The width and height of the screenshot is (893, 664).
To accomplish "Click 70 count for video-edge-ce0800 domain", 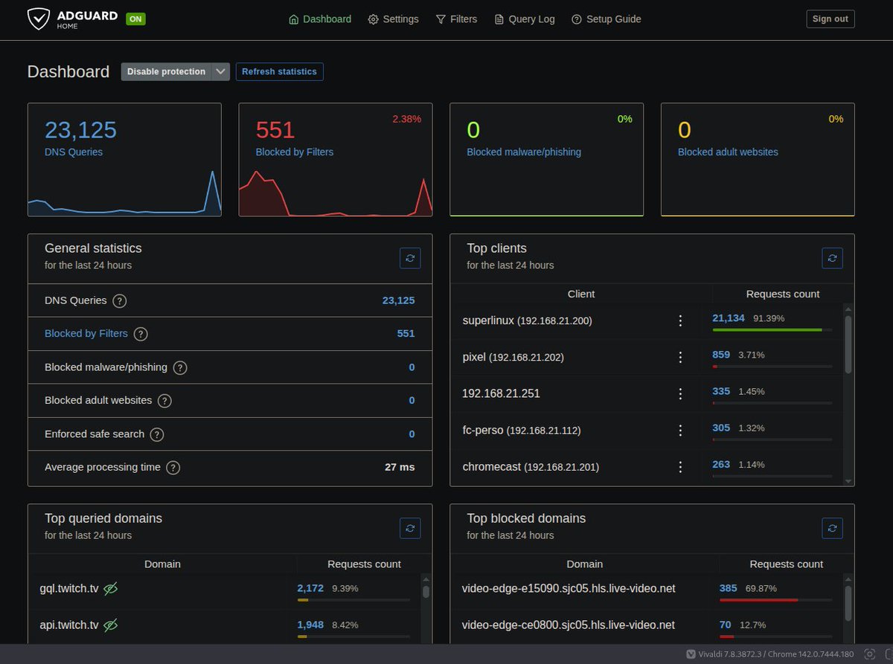I will [725, 625].
